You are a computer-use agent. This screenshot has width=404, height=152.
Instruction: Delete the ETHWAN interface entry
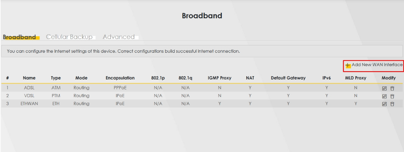point(392,104)
